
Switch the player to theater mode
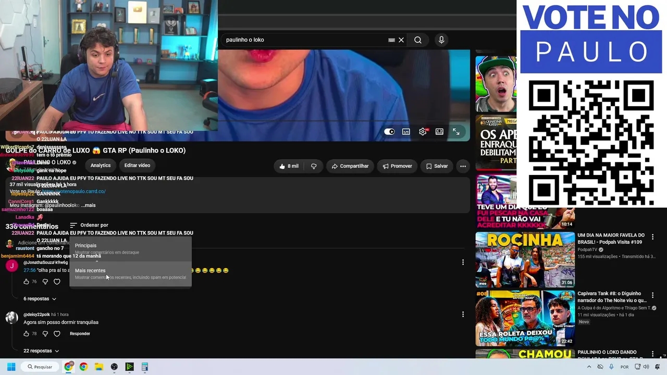pos(439,132)
